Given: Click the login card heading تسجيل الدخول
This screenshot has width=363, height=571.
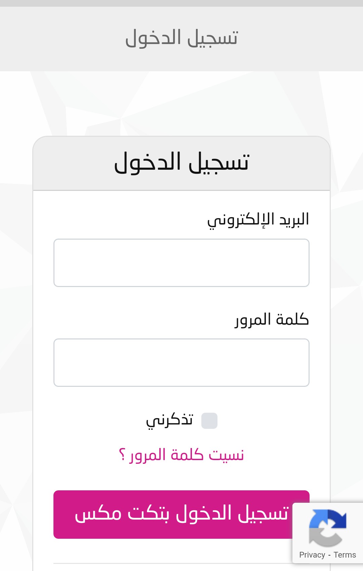Looking at the screenshot, I should [x=182, y=163].
